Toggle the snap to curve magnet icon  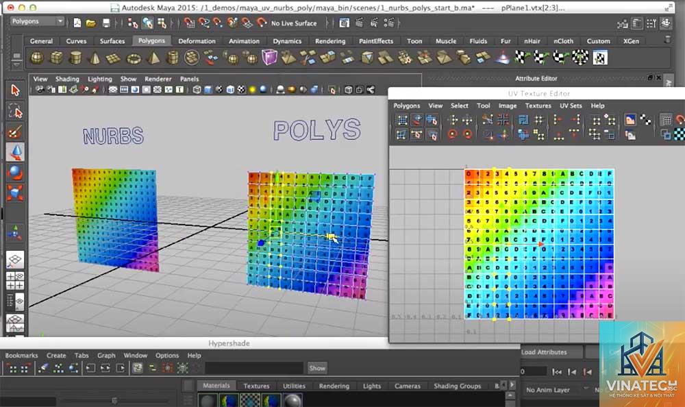[203, 23]
